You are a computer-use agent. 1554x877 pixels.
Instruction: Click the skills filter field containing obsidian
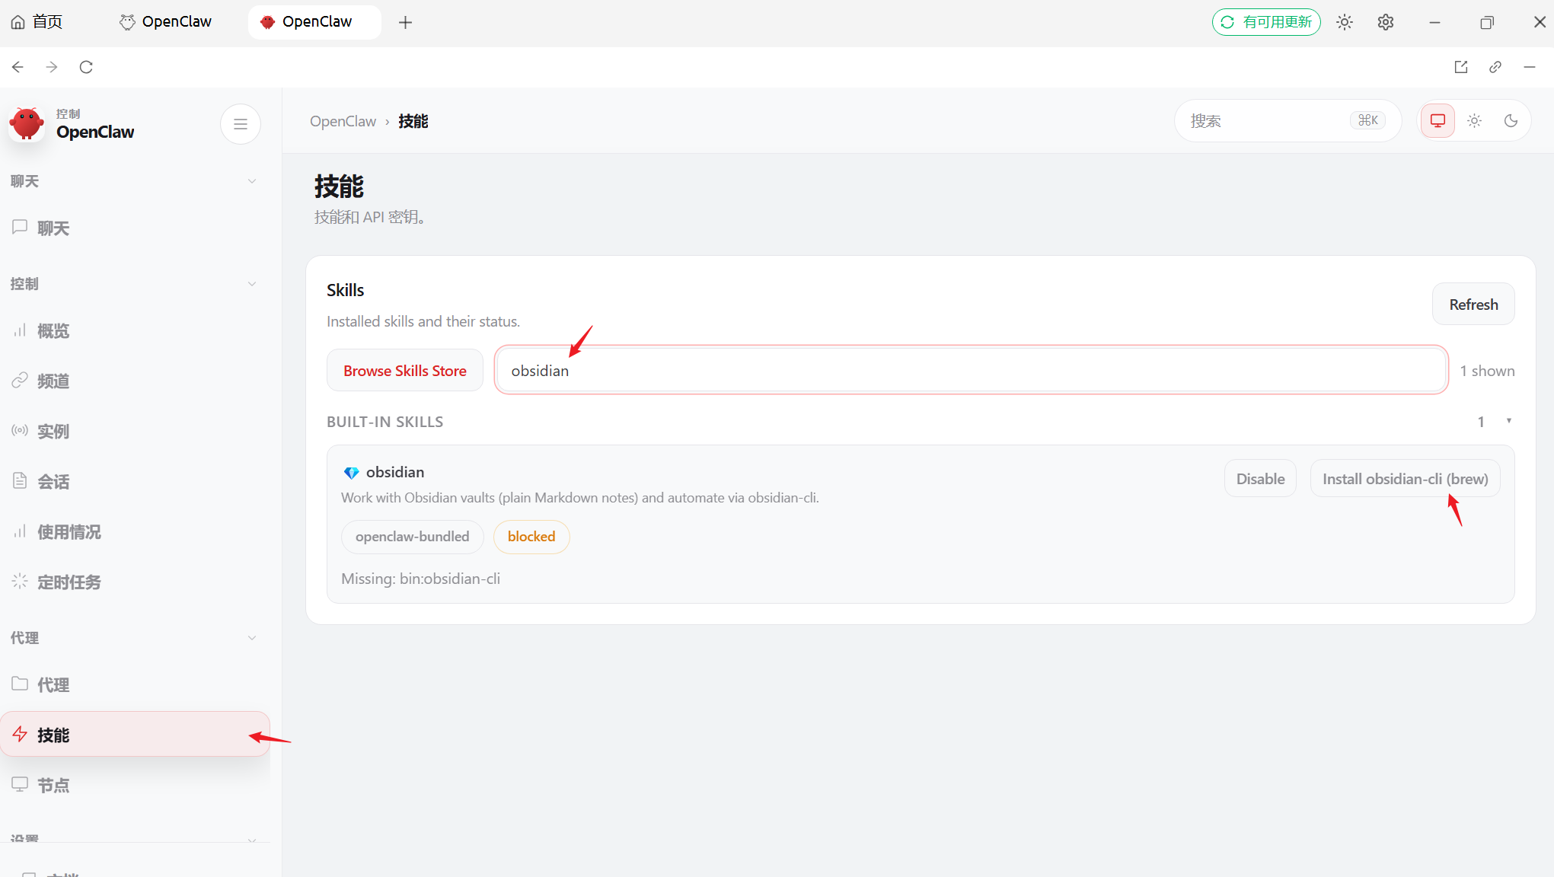click(x=970, y=371)
